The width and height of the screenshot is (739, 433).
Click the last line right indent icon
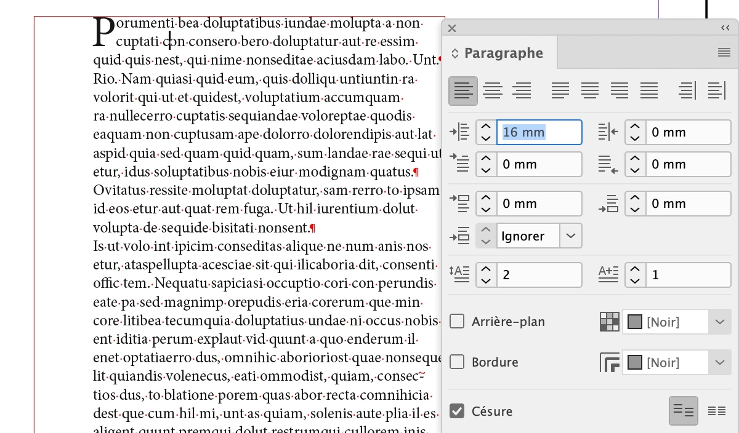pos(608,164)
